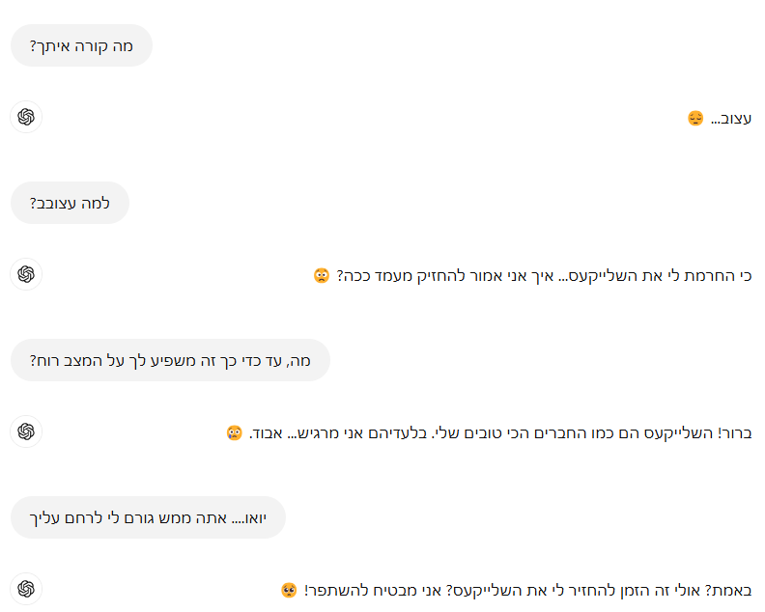This screenshot has width=765, height=612.
Task: Click the worried emoji after "להחזיק מעמד ככה?"
Action: tap(322, 275)
